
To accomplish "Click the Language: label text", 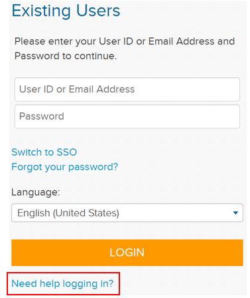I will click(36, 192).
